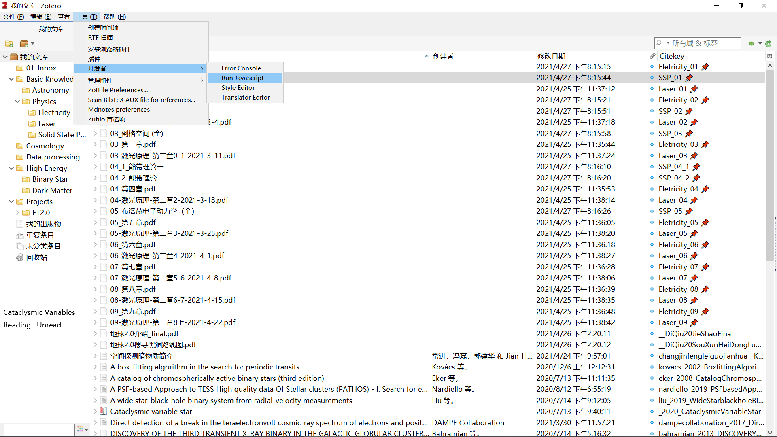The image size is (777, 437).
Task: Click the trash bin 回收站 icon
Action: tap(19, 257)
